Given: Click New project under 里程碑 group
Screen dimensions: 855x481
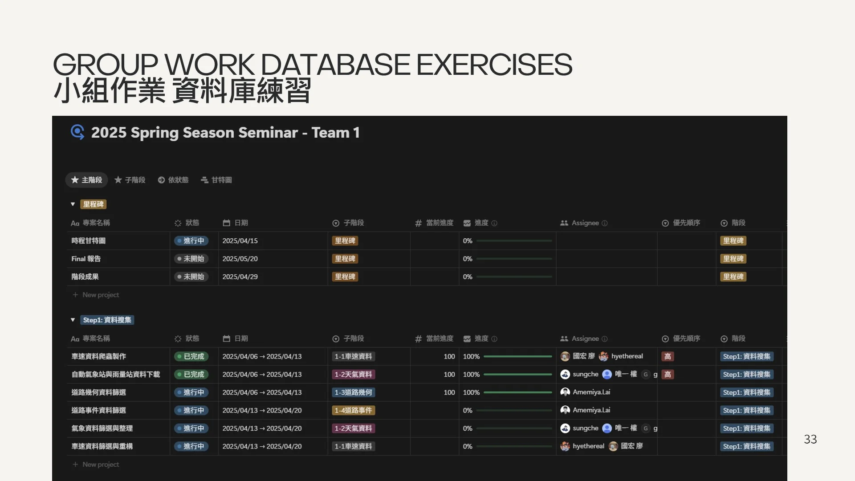Looking at the screenshot, I should click(100, 295).
